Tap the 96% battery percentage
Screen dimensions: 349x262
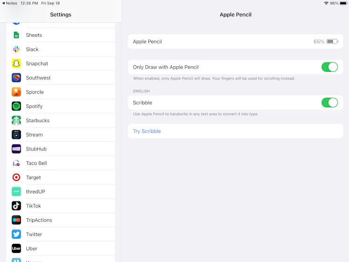[x=334, y=3]
